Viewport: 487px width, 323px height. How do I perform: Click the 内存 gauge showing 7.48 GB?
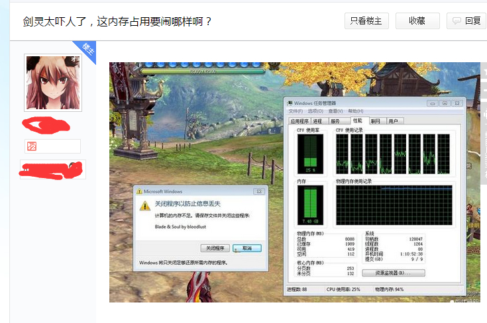[310, 205]
